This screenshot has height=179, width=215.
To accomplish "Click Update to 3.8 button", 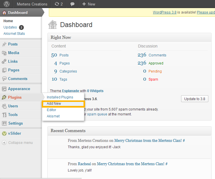I will 195,99.
